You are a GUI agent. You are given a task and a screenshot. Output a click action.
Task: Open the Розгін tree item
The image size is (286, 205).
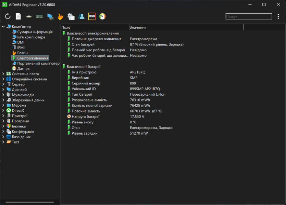23,53
